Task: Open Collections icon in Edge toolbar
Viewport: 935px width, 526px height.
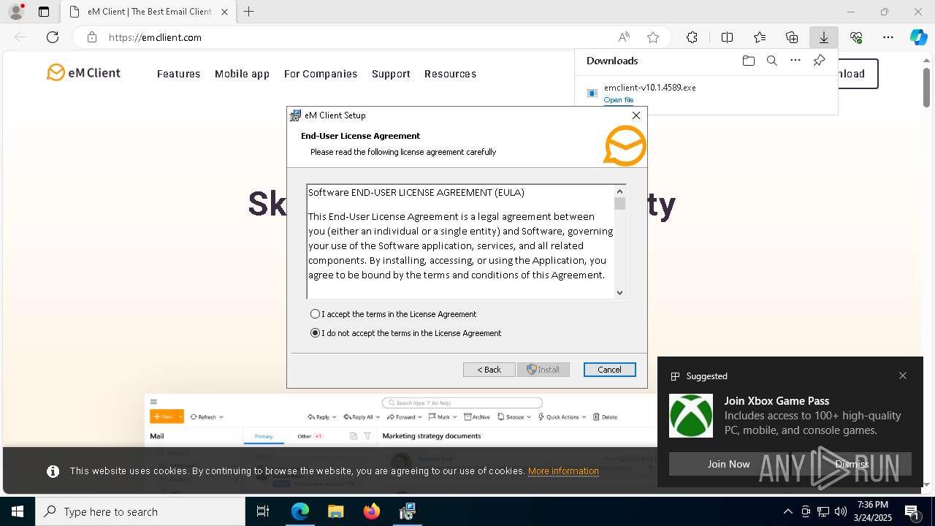Action: (792, 37)
